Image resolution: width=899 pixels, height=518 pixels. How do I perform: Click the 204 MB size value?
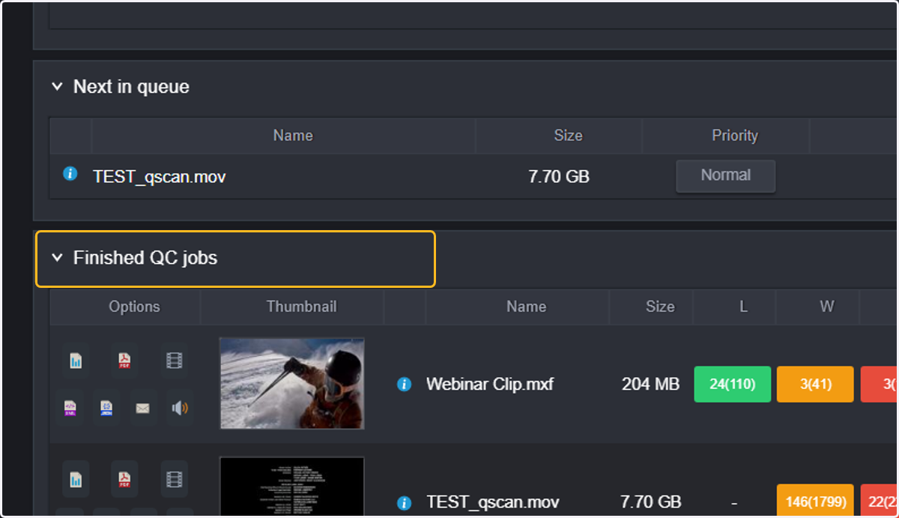650,385
